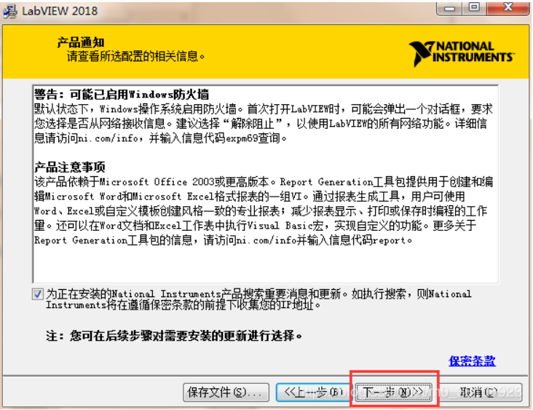Image resolution: width=533 pixels, height=410 pixels.
Task: Go back with the 上一步 button
Action: (x=315, y=393)
